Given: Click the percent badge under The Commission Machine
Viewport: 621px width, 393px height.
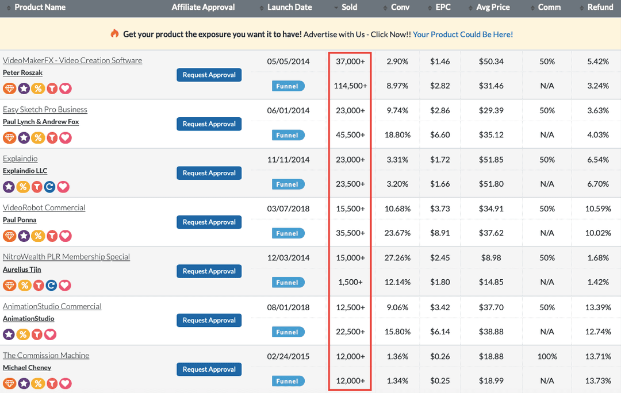Looking at the screenshot, I should [37, 383].
